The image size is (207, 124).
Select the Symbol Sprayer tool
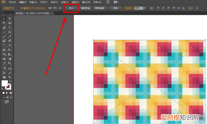4,68
